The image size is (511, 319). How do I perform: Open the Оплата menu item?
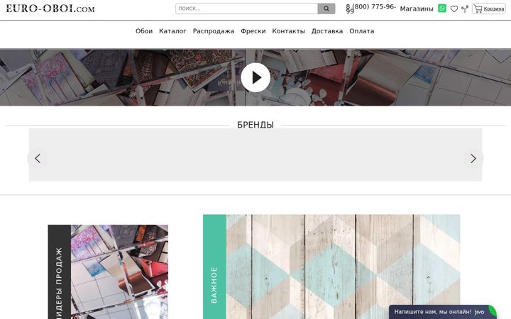click(x=362, y=31)
